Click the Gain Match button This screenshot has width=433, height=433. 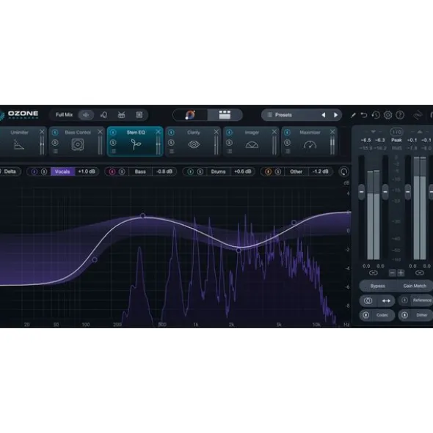(415, 286)
